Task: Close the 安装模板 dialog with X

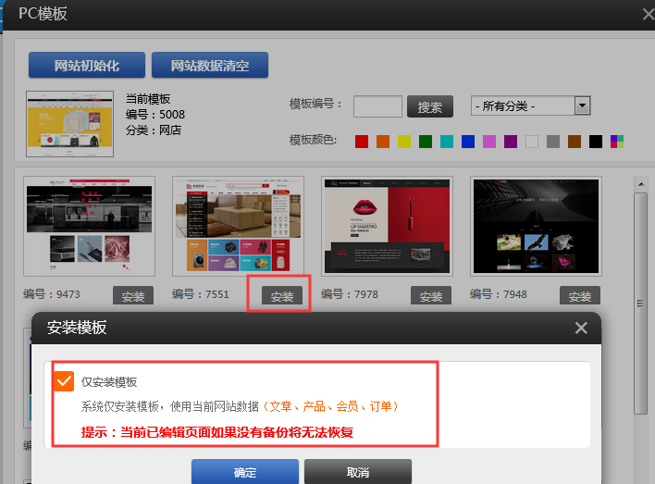Action: coord(581,328)
